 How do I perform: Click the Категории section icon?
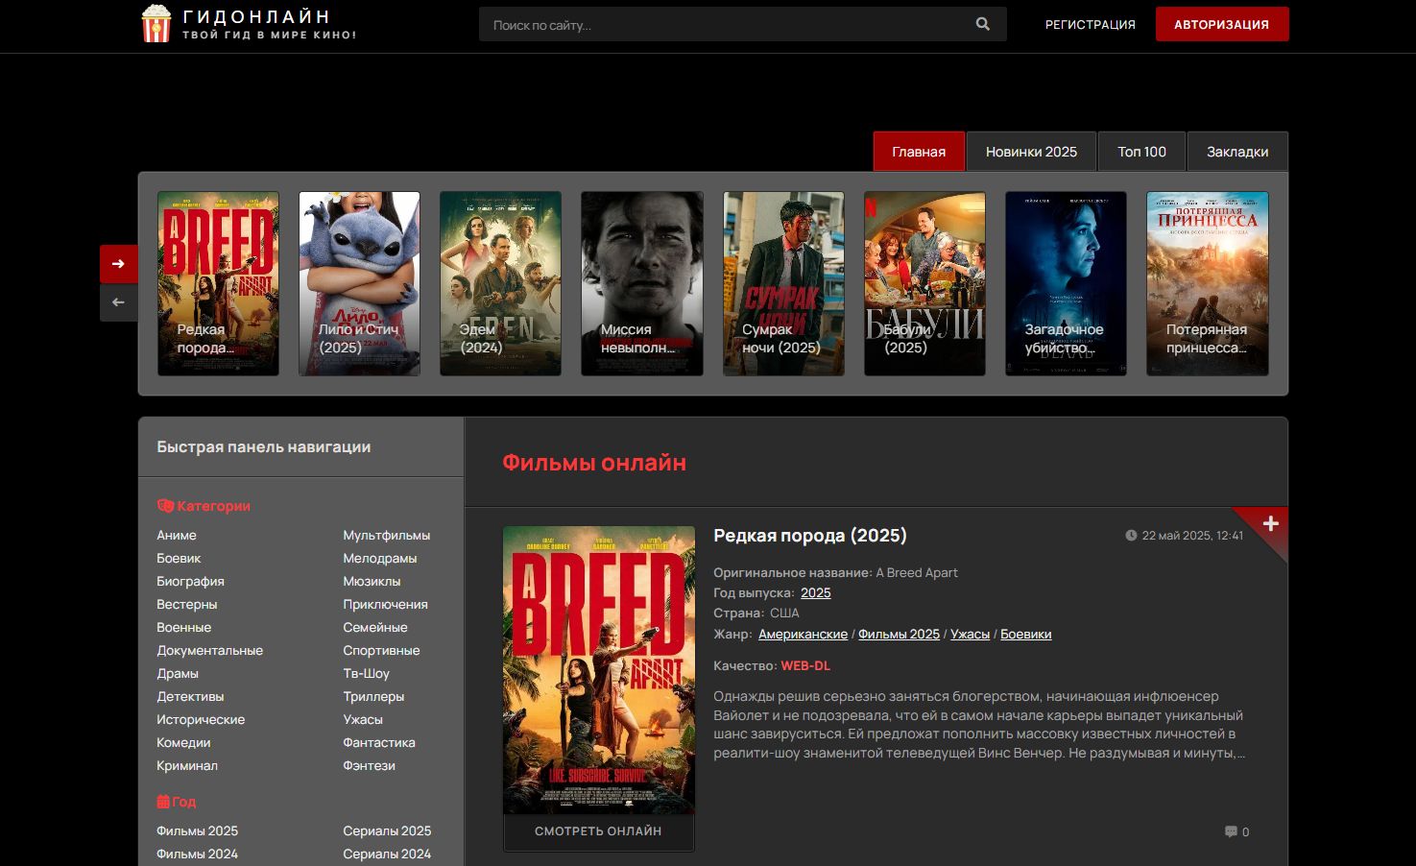165,506
